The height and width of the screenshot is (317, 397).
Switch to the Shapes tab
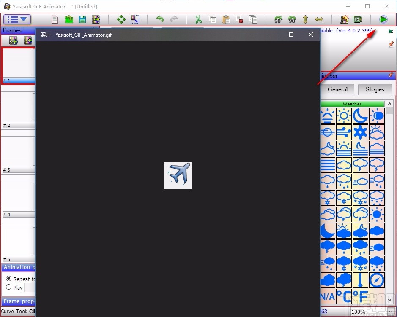375,89
